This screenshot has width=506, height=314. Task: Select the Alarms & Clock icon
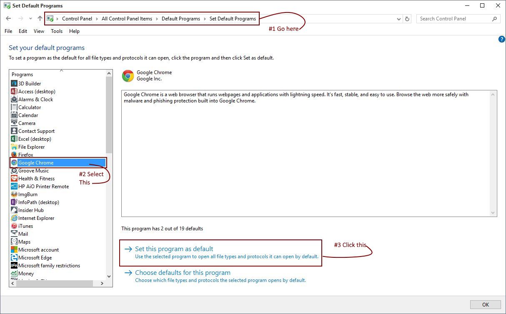point(14,99)
